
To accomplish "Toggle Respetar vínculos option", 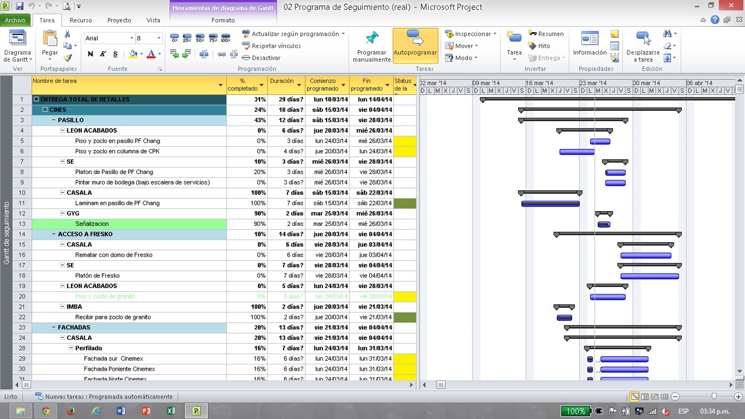I will coord(271,46).
